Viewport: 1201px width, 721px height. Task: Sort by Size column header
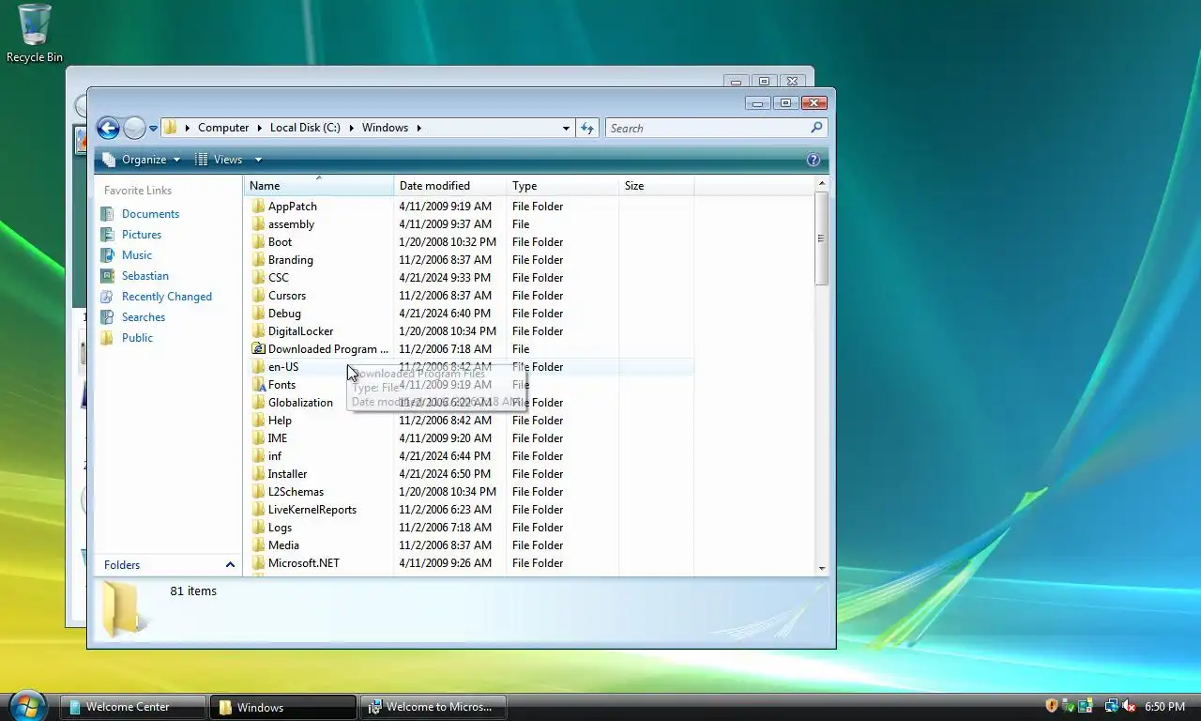coord(656,186)
